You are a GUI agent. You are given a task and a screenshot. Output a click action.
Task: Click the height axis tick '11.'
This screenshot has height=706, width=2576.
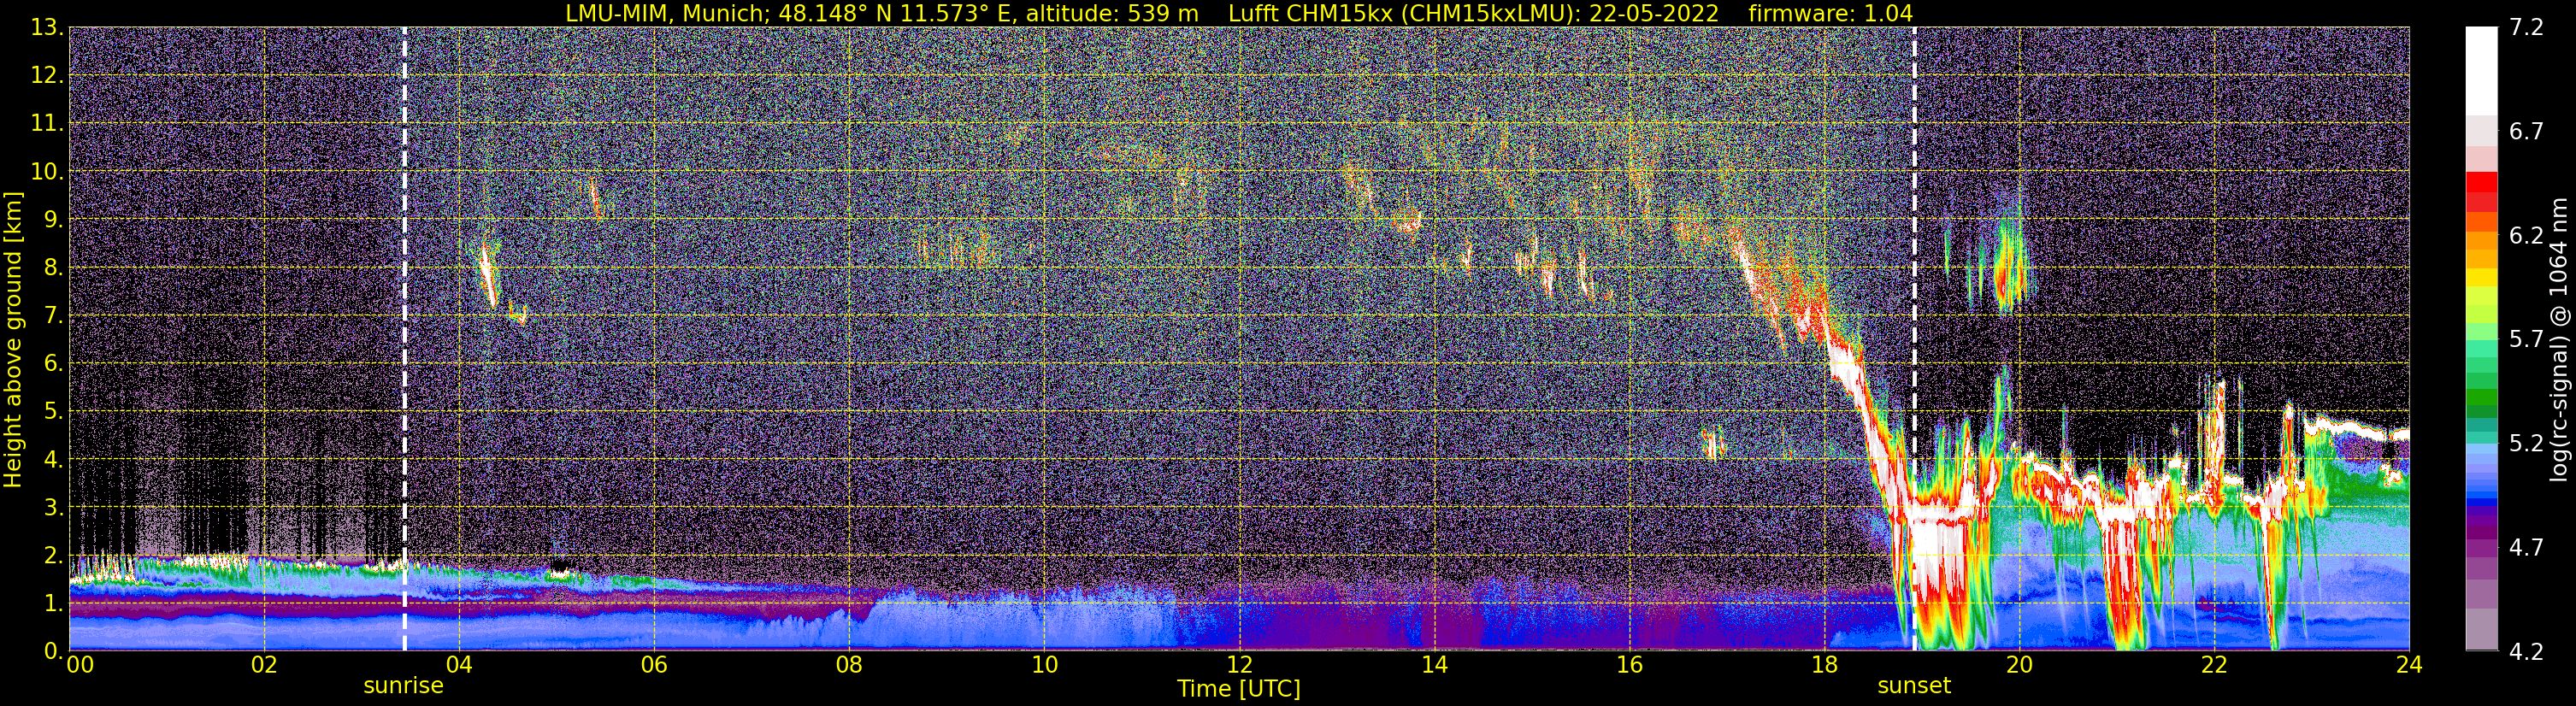click(x=48, y=124)
